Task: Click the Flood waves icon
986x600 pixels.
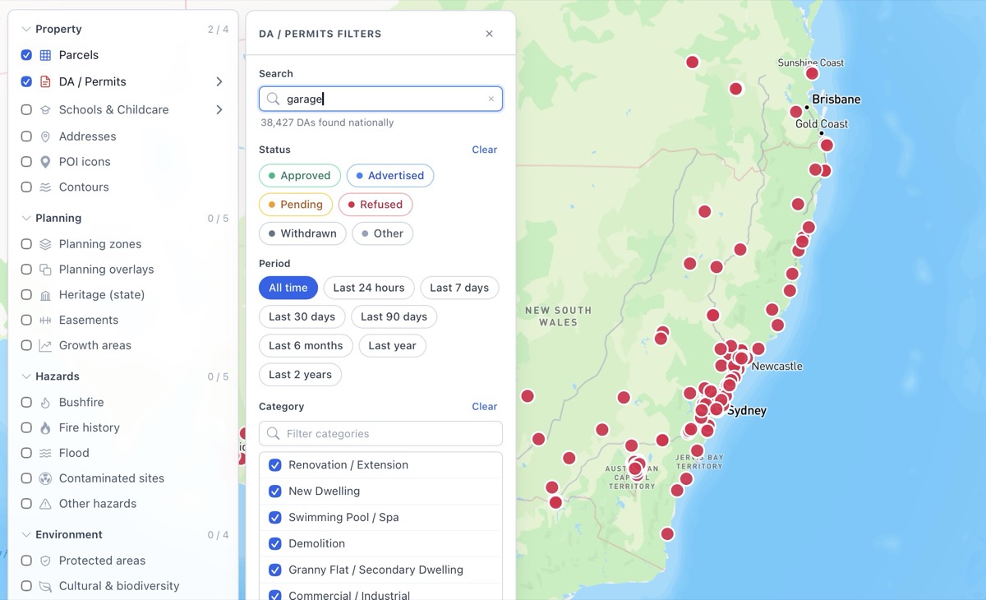Action: 45,453
